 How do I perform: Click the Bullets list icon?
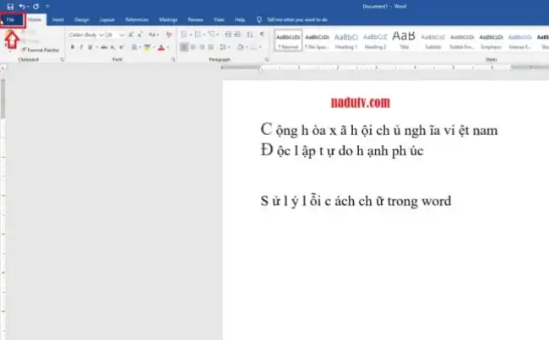pyautogui.click(x=183, y=35)
